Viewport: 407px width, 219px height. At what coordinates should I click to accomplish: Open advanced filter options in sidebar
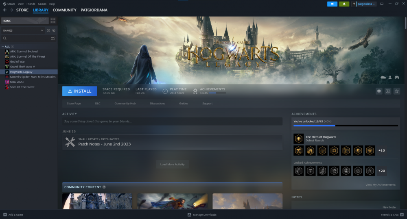(x=53, y=39)
